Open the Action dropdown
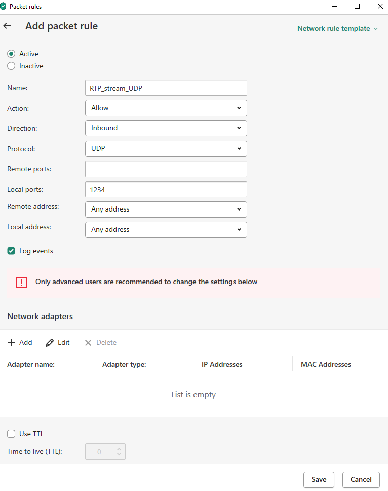388x491 pixels. [x=166, y=108]
